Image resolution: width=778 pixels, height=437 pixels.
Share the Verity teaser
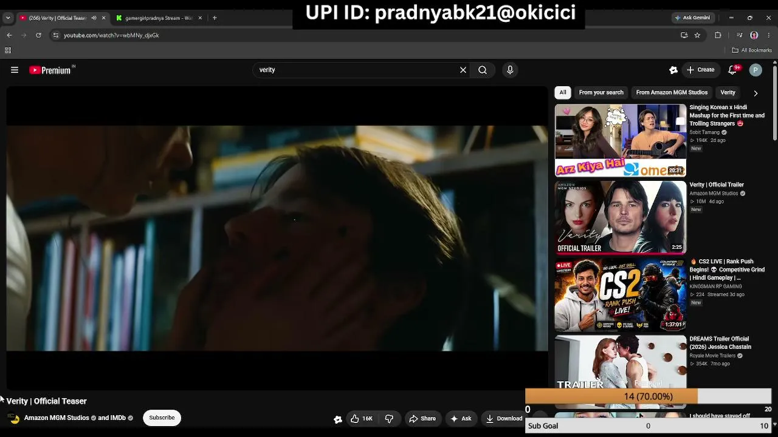[x=422, y=419]
